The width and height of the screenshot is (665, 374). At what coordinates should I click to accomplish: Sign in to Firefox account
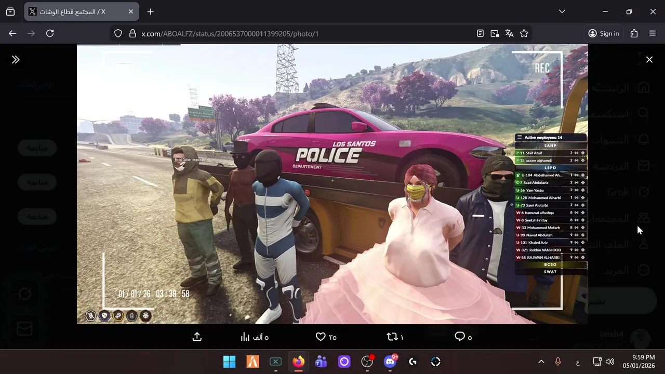pyautogui.click(x=603, y=33)
